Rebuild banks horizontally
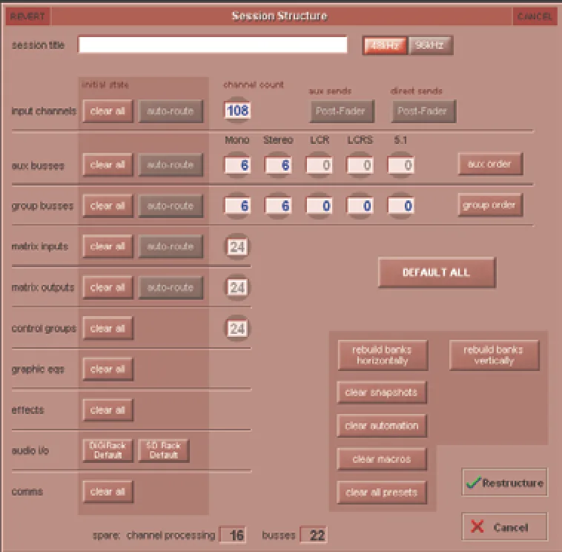Screen dimensions: 562x552 [383, 355]
